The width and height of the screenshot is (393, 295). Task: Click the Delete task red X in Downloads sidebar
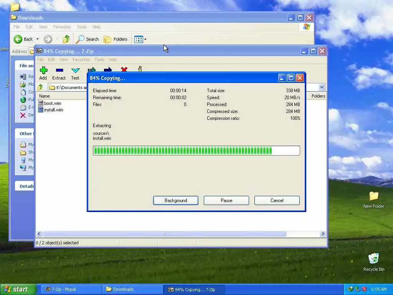(x=23, y=115)
